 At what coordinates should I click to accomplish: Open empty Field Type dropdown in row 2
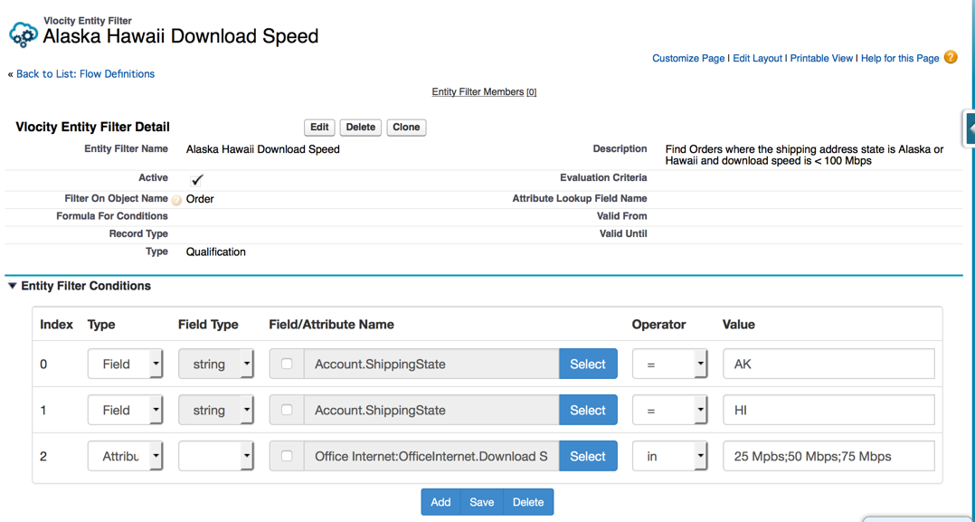[216, 456]
